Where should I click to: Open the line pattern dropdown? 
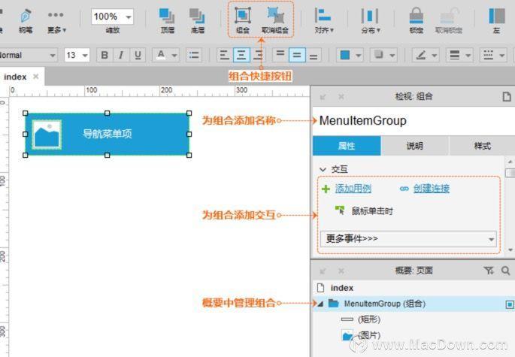click(493, 55)
